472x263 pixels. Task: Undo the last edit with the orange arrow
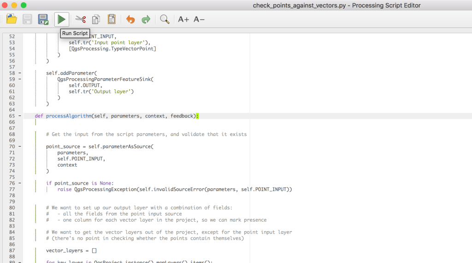click(x=130, y=19)
